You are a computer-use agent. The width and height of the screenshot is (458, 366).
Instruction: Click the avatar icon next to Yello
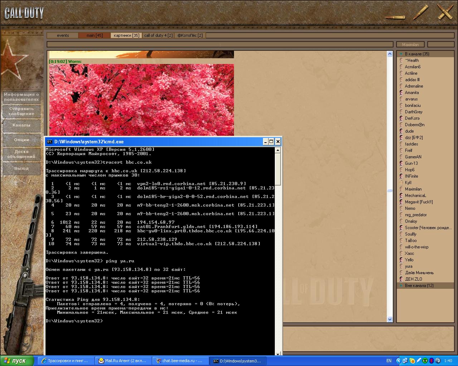point(401,260)
